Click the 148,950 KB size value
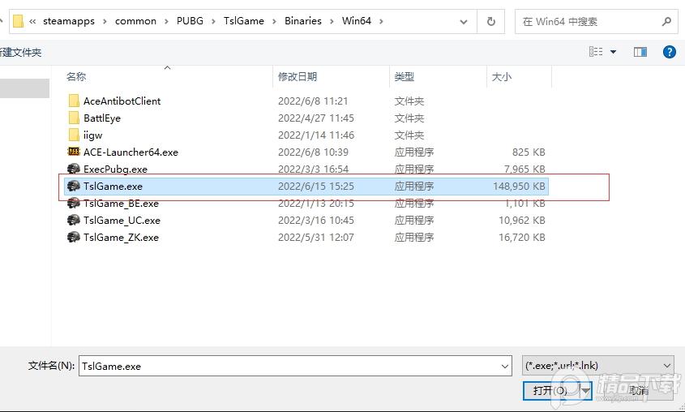The width and height of the screenshot is (685, 412). point(519,186)
